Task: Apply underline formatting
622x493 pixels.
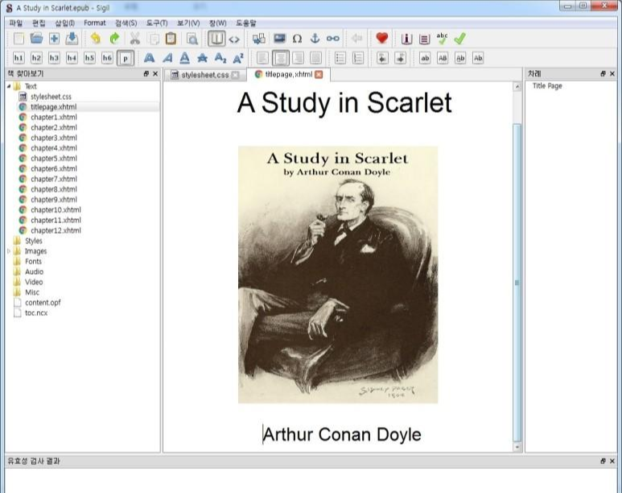Action: (184, 58)
